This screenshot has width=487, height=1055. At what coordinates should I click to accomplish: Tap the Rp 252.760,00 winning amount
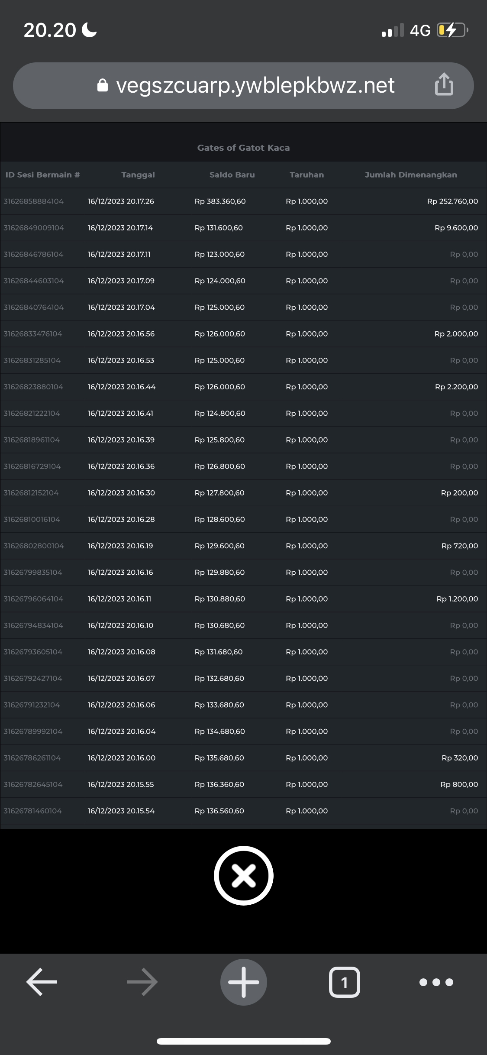452,201
